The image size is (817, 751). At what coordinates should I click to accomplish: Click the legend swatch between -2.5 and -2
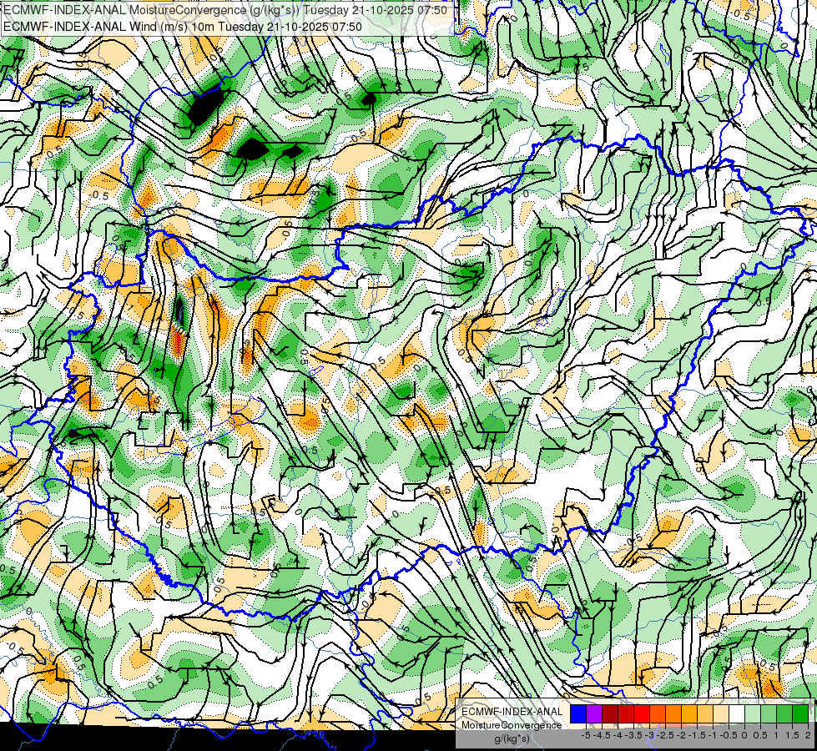click(x=673, y=713)
